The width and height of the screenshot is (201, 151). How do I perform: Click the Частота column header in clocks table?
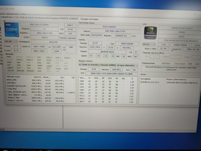click(37, 77)
